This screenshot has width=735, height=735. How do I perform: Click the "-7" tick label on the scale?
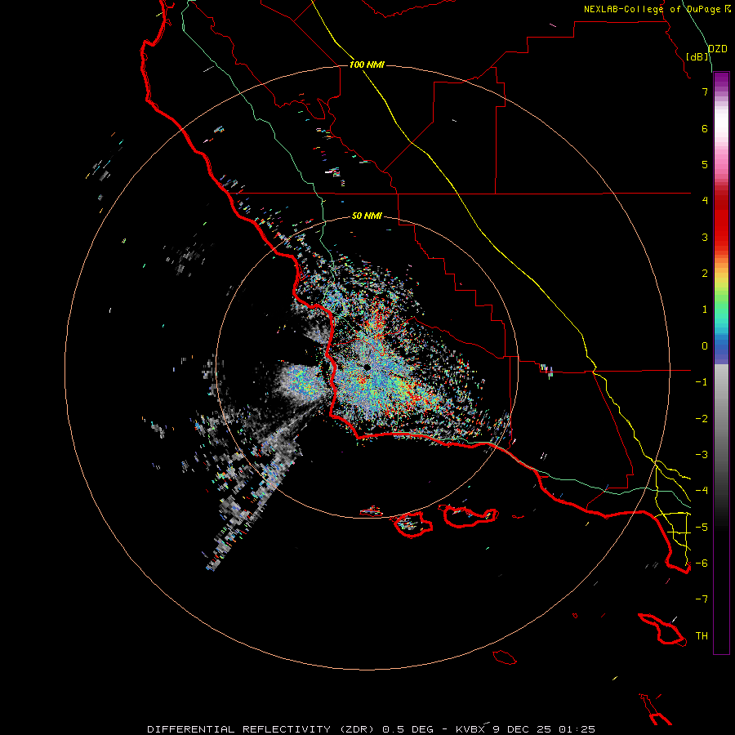click(x=702, y=599)
